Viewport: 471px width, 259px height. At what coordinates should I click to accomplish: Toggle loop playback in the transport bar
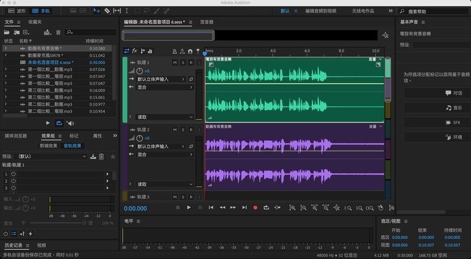265,207
